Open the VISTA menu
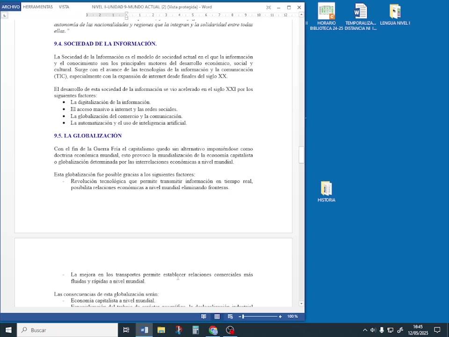 point(64,7)
